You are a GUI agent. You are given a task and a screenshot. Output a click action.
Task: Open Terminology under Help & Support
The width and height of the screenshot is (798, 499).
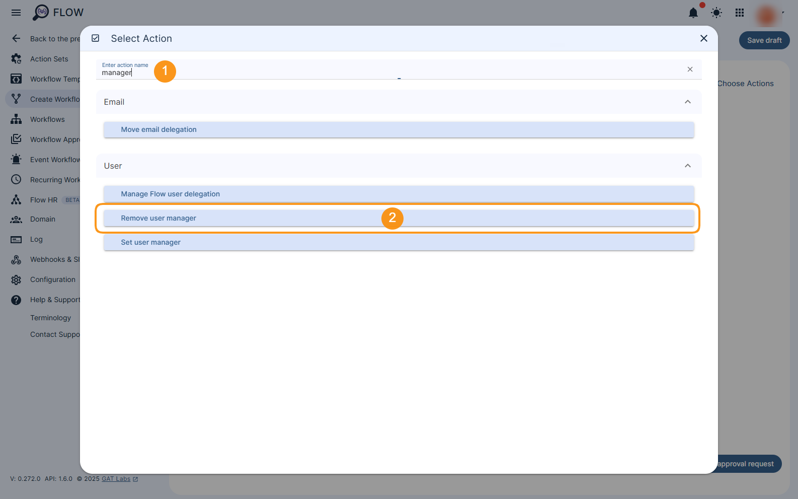(x=50, y=318)
